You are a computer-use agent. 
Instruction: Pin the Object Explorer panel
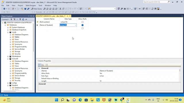[x=31, y=16]
